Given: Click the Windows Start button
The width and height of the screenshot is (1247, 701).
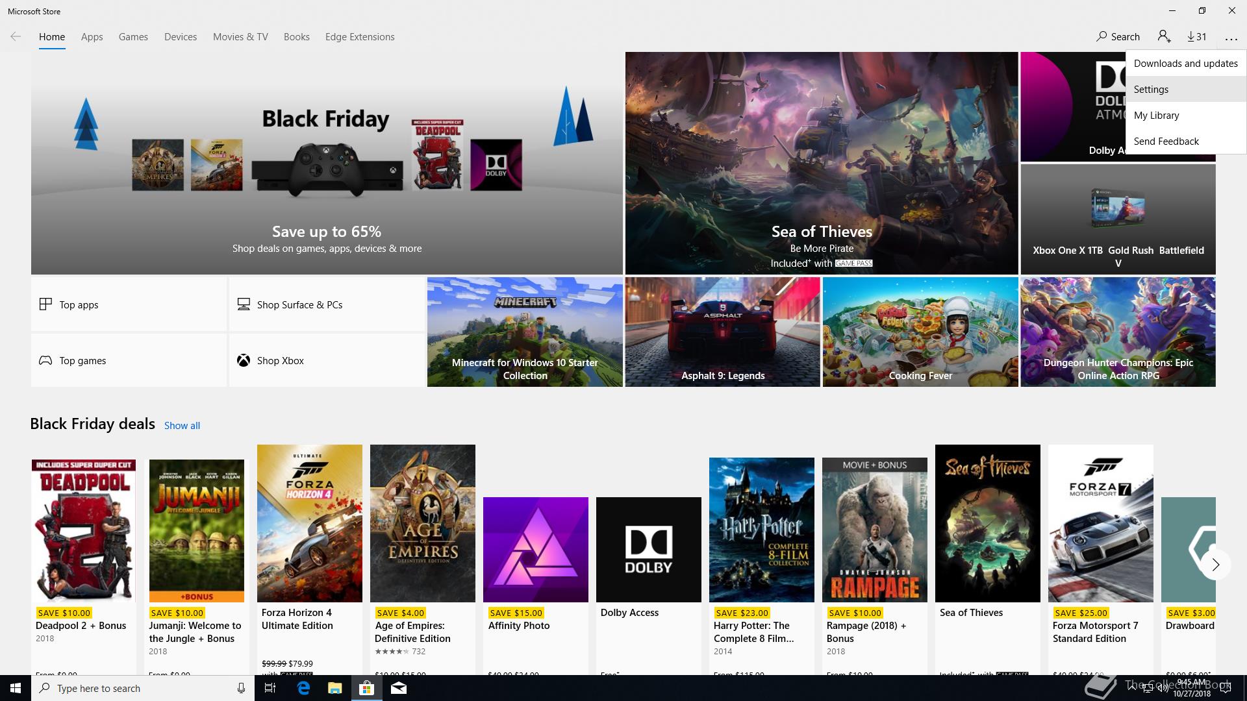Looking at the screenshot, I should click(x=16, y=688).
